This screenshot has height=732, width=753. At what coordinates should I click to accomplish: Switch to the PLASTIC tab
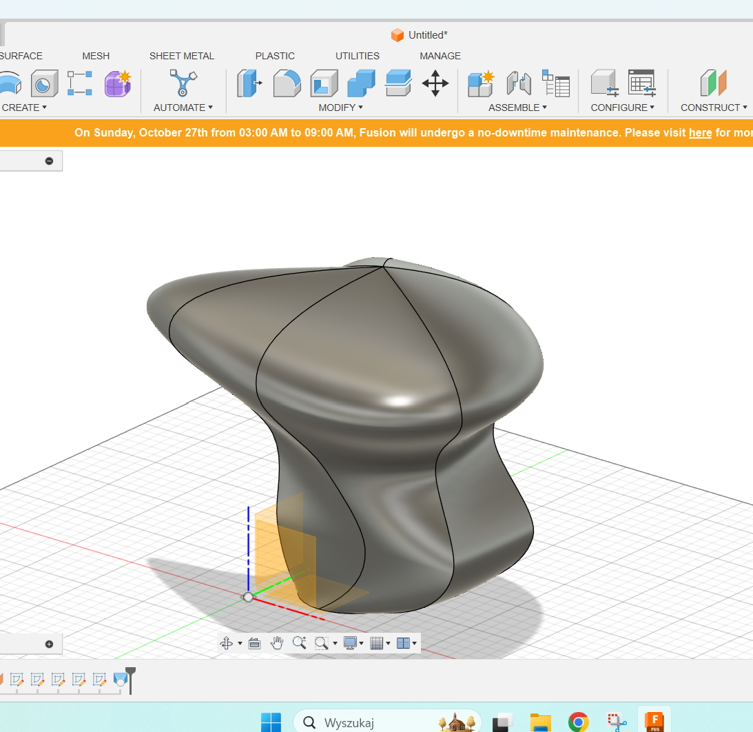pos(275,56)
